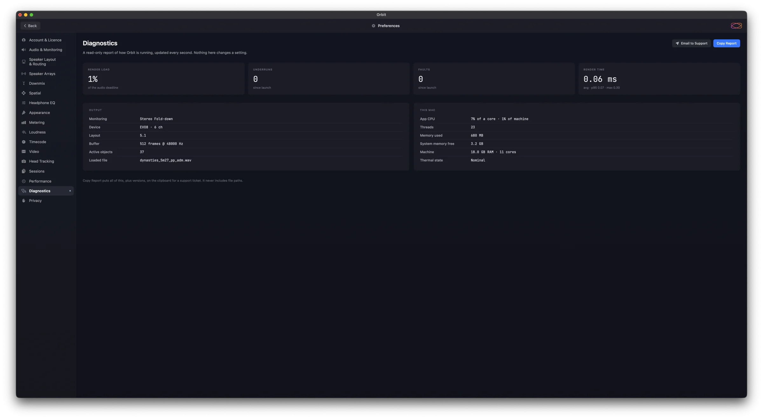
Task: Click the Appearance brush icon
Action: [24, 113]
